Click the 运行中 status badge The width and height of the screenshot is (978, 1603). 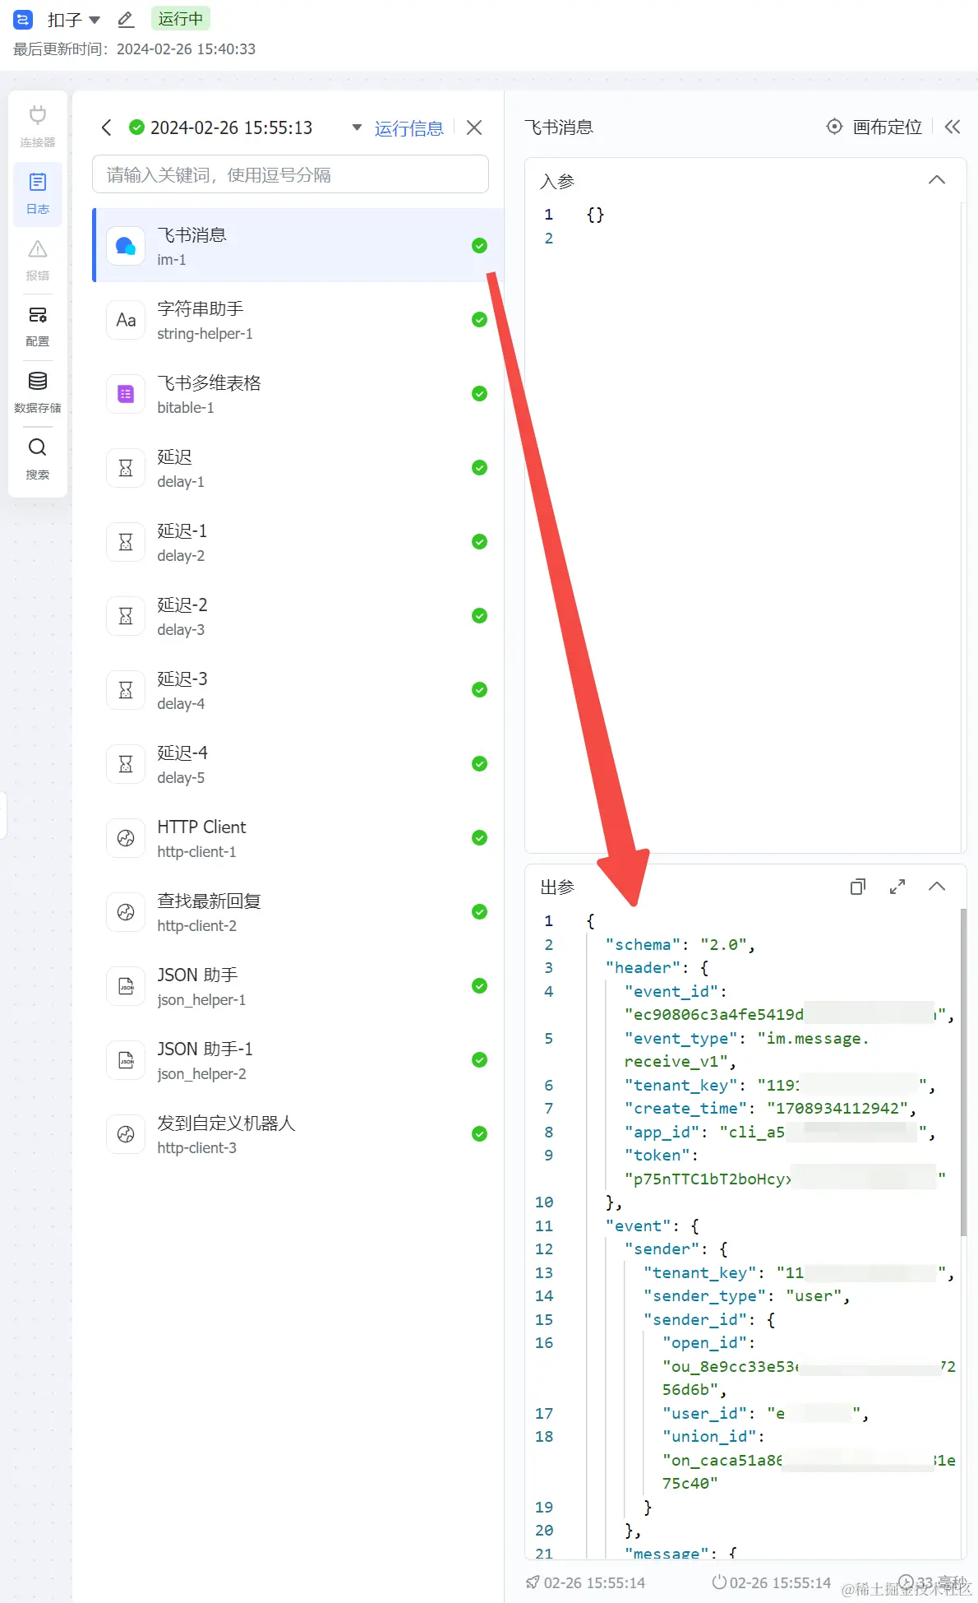pos(180,19)
